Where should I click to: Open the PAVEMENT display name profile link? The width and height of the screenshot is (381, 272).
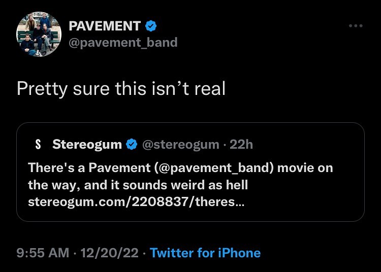pyautogui.click(x=105, y=26)
